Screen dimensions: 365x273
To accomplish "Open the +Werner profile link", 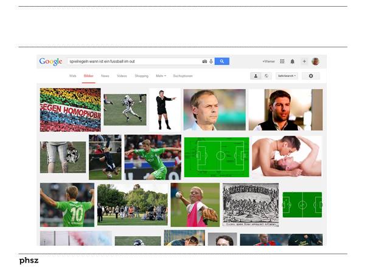I will [269, 61].
